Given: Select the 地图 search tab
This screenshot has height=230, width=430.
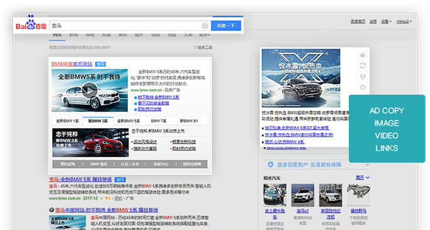Looking at the screenshot, I should point(172,35).
